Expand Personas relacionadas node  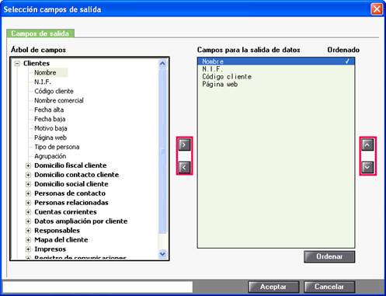pyautogui.click(x=28, y=203)
